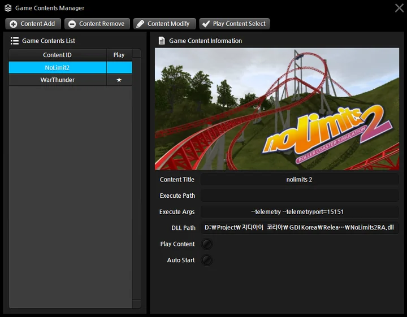
Task: Click the Game Contents Manager layers icon
Action: (x=8, y=8)
